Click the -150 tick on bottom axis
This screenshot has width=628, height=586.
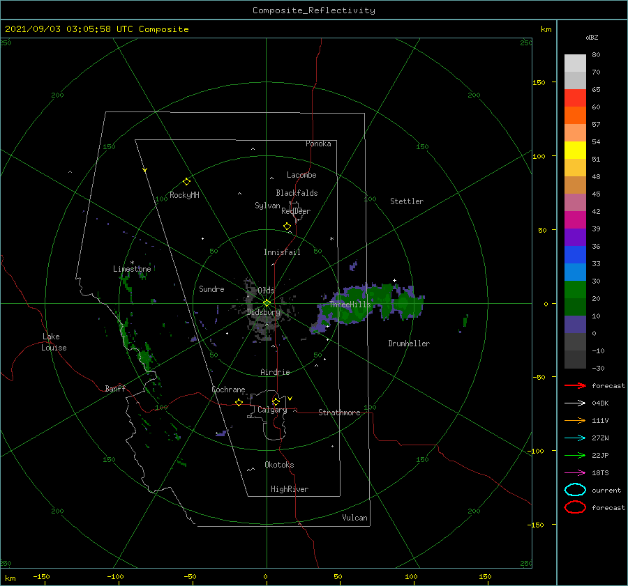point(41,576)
